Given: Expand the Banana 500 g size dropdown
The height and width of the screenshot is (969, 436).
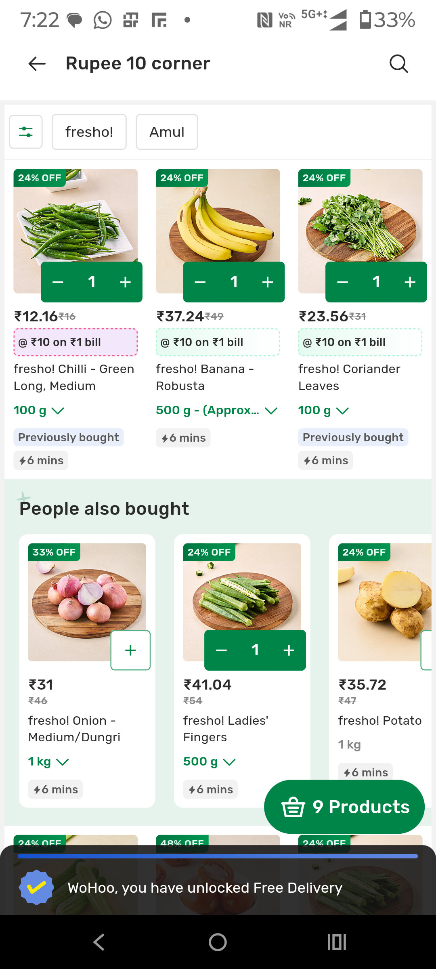Looking at the screenshot, I should tap(217, 411).
